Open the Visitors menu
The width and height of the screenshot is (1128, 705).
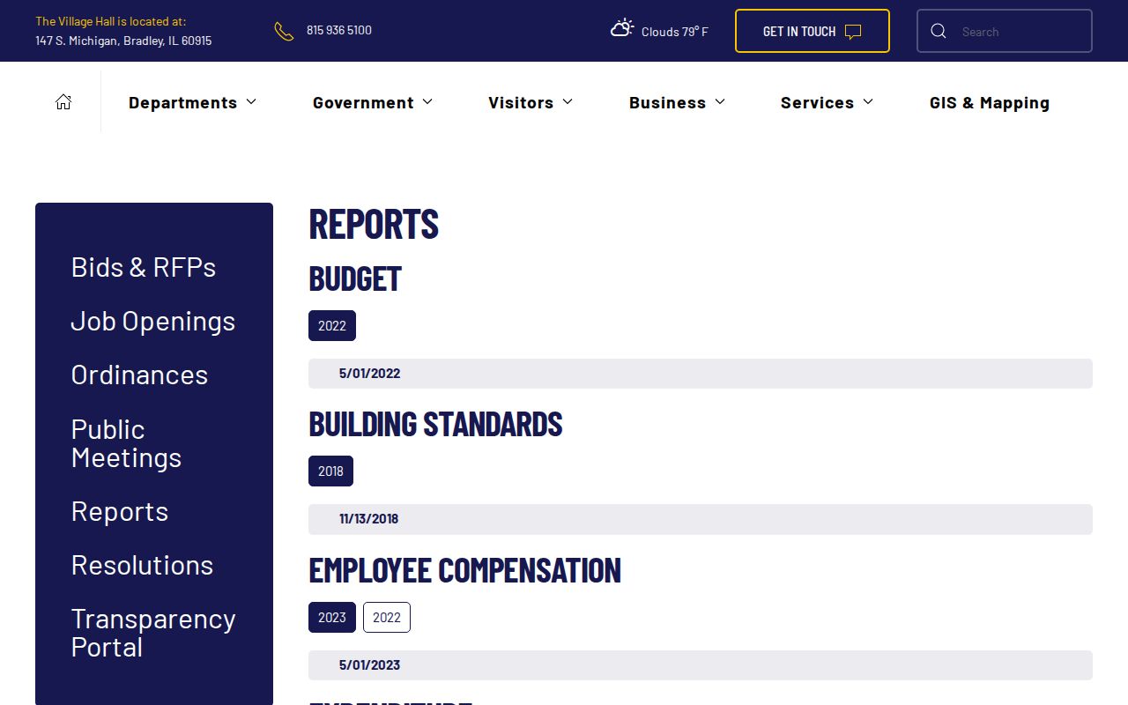pos(521,102)
